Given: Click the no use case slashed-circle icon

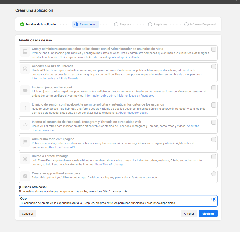Looking at the screenshot, I should click(25, 176).
